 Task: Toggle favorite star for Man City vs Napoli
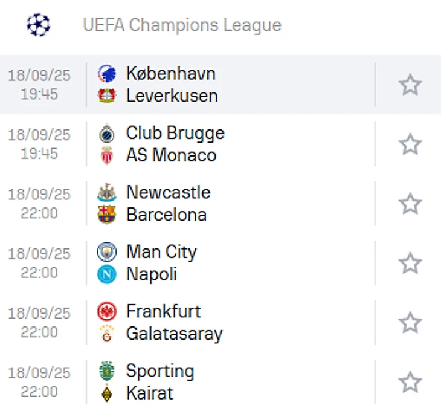[x=410, y=263]
